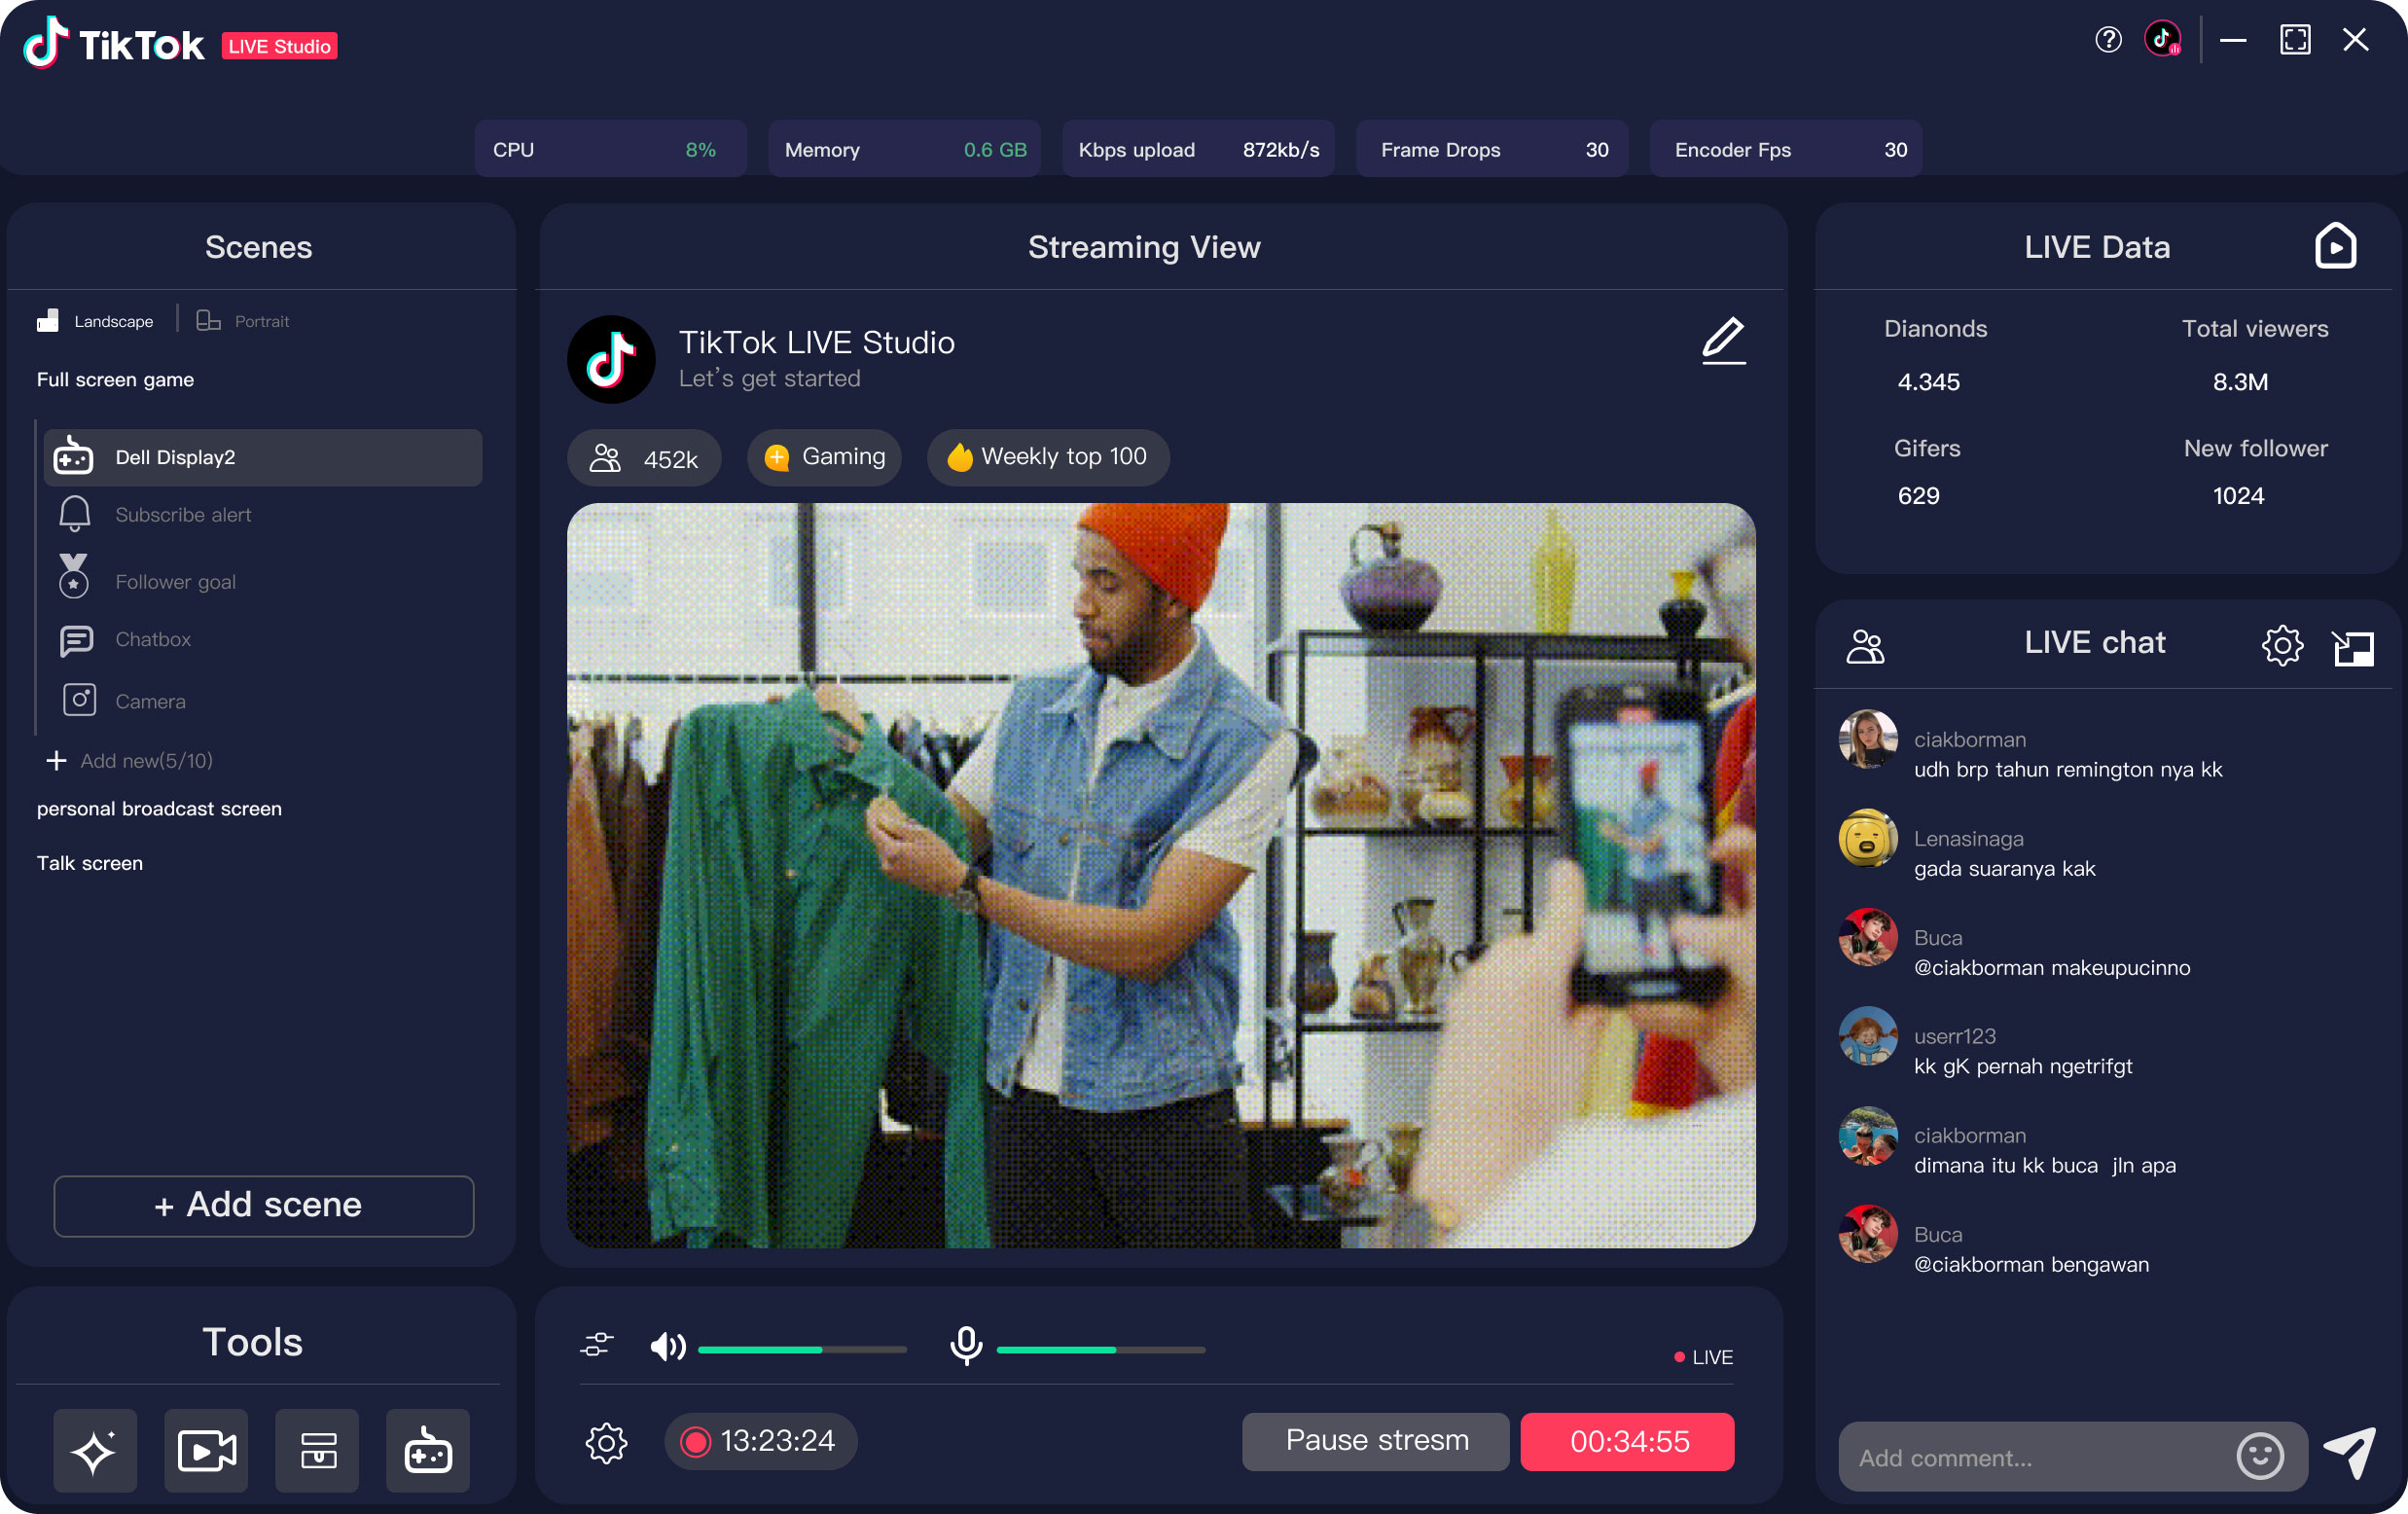Screen dimensions: 2408x1514
Task: Click the Total viewers value 8.3M
Action: [2240, 382]
